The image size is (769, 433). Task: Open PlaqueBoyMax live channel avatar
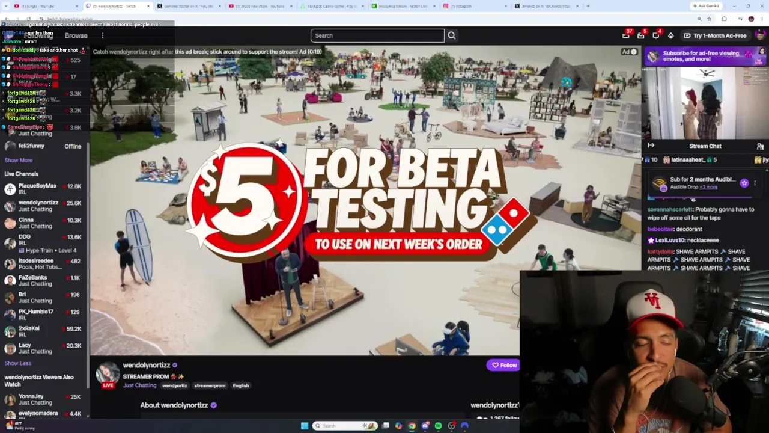point(10,189)
